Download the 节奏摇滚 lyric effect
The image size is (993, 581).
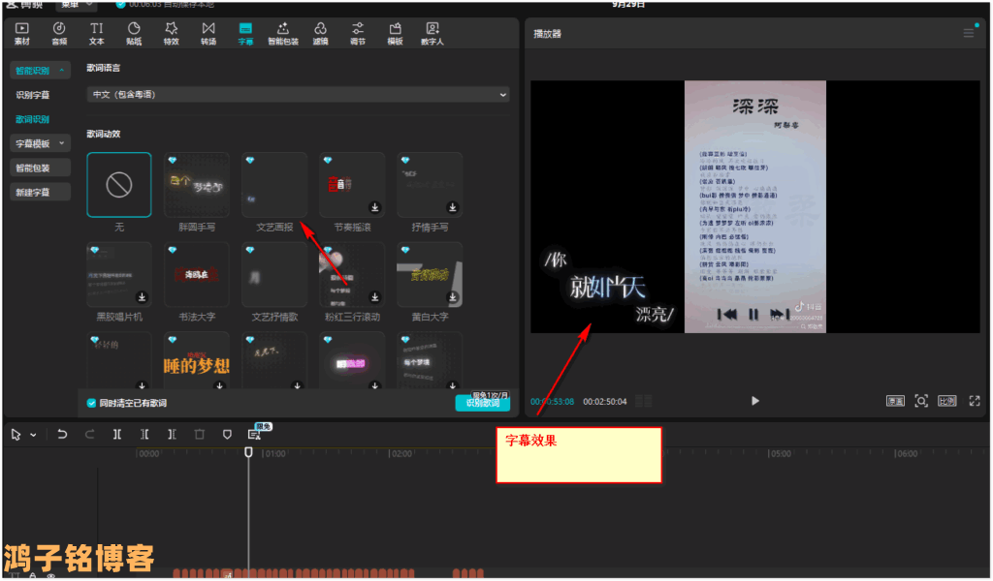[x=375, y=207]
